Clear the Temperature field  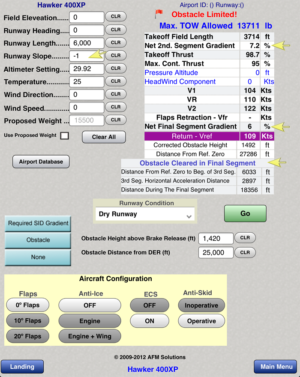coord(116,81)
